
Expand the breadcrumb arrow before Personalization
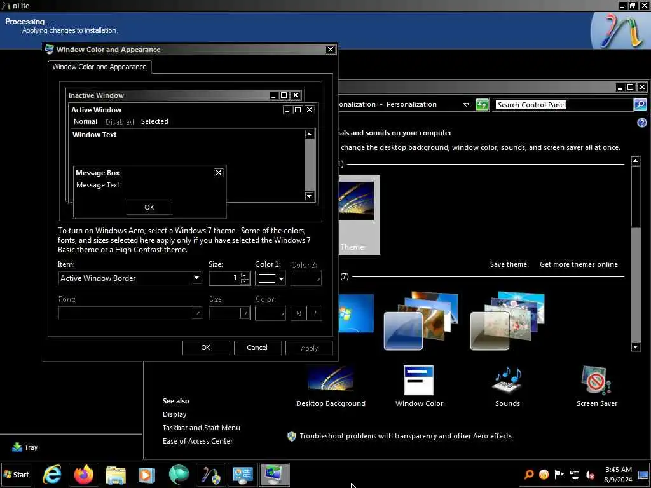coord(381,105)
